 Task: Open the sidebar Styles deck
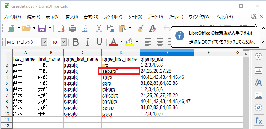click(x=259, y=83)
